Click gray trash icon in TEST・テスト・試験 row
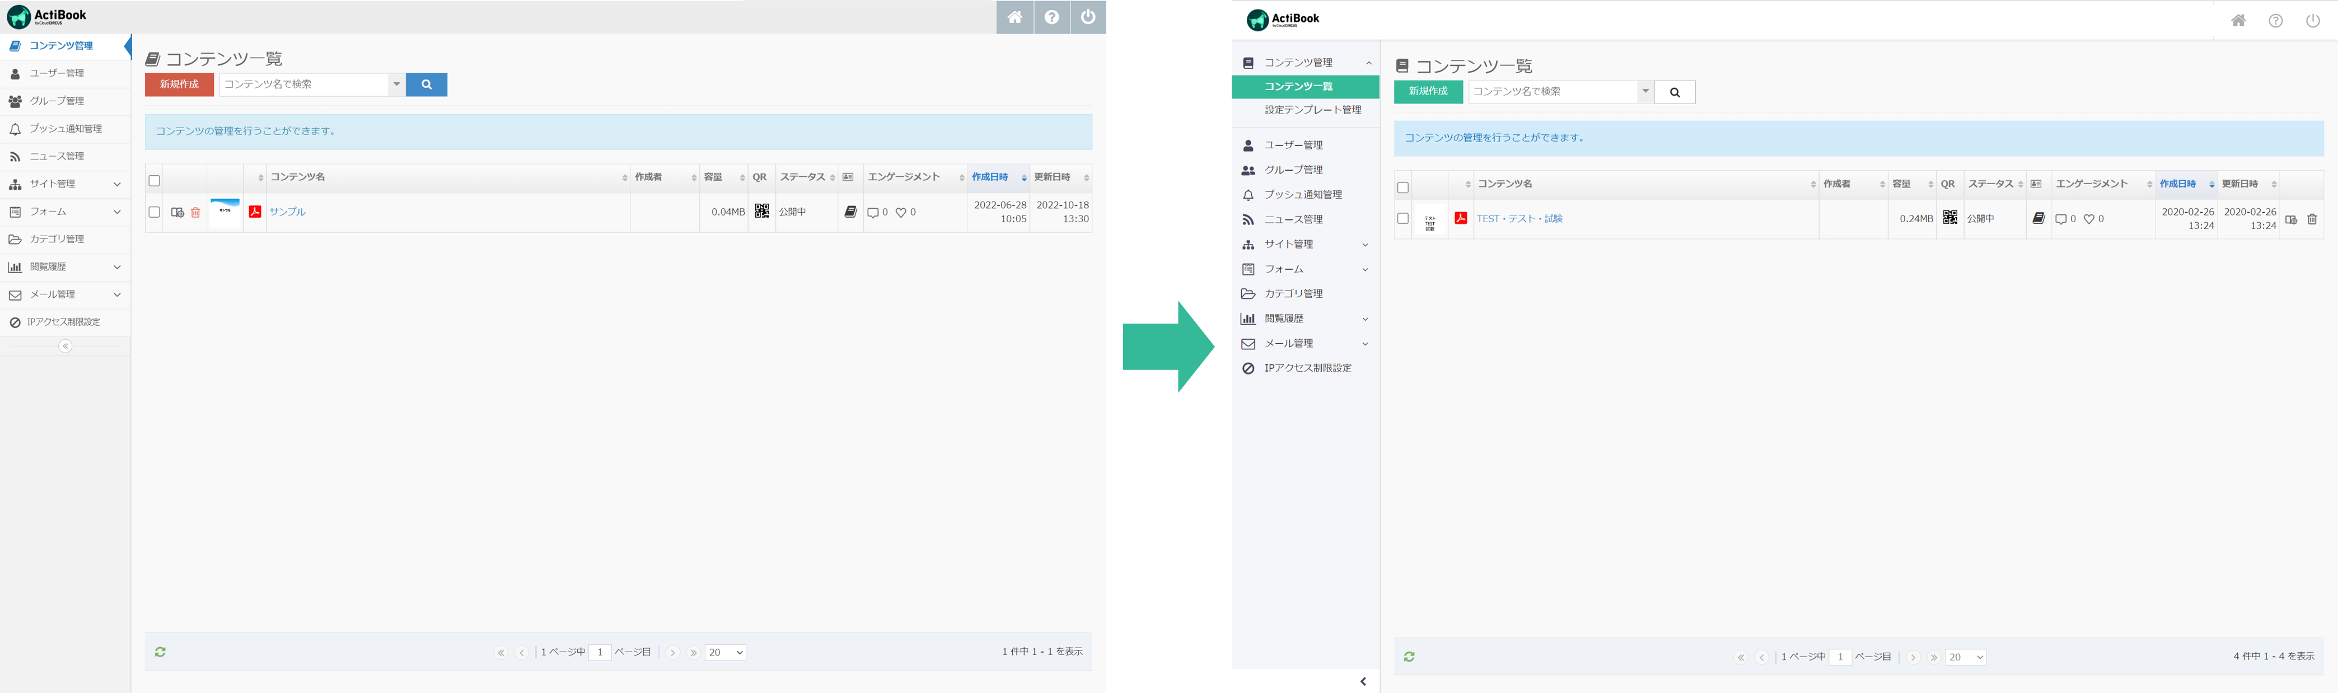 pos(2312,219)
